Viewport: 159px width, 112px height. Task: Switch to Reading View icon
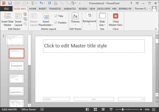(x=103, y=109)
